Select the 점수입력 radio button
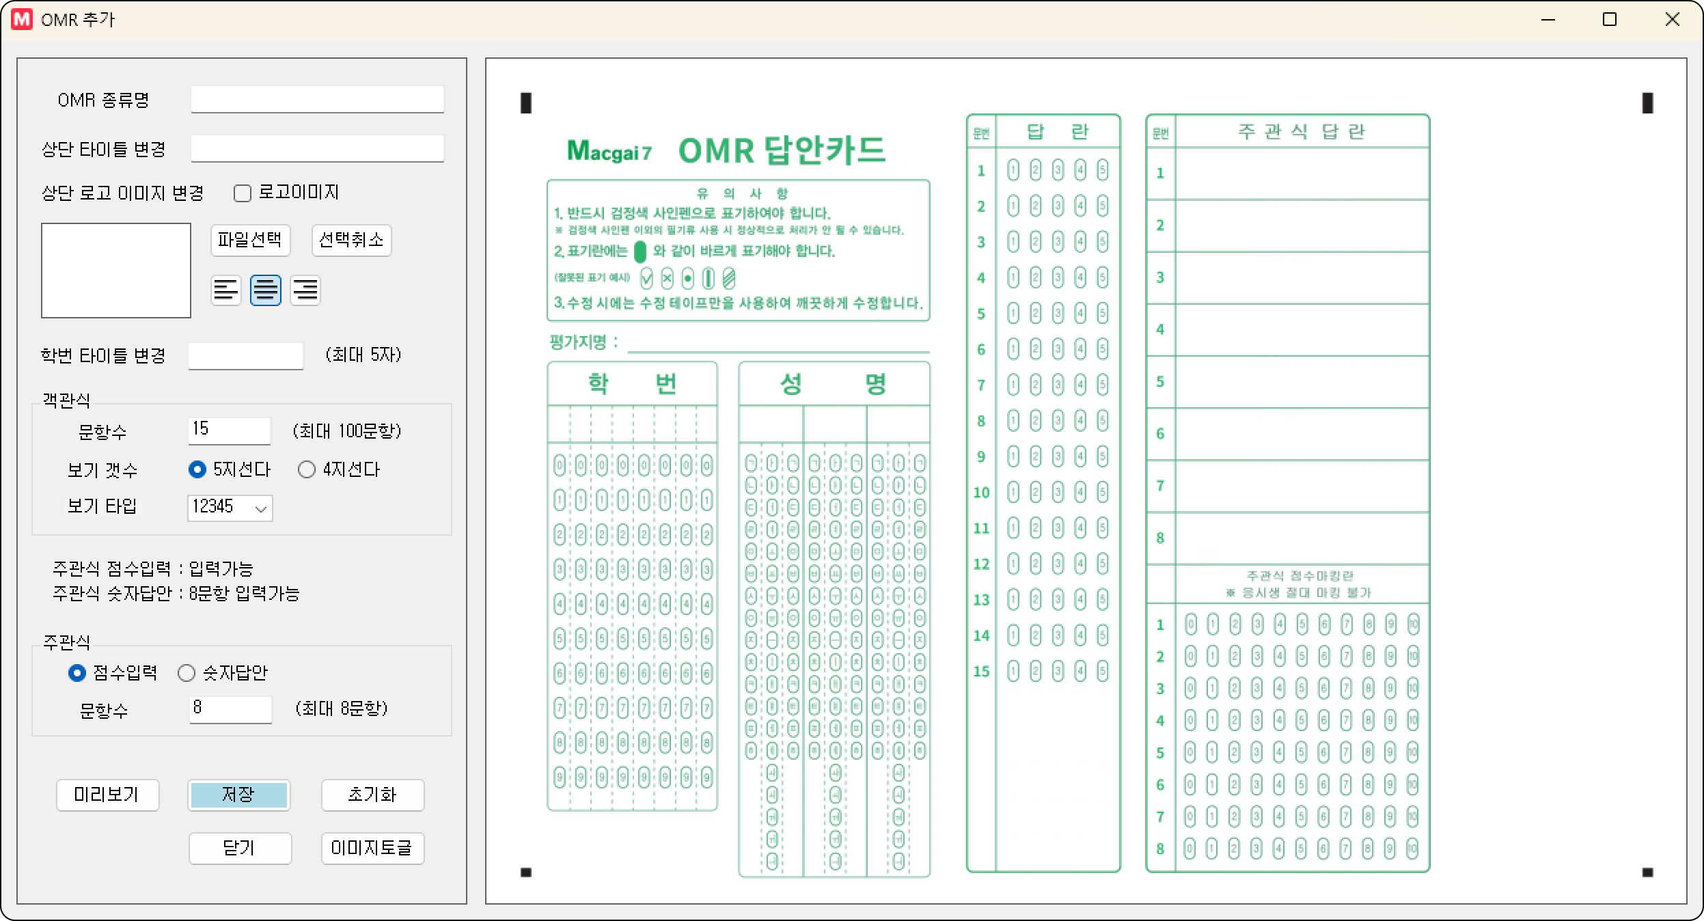 point(77,673)
